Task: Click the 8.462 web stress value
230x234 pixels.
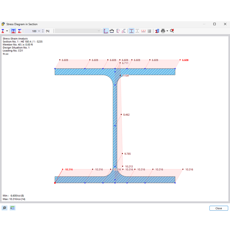Action: [x=126, y=115]
